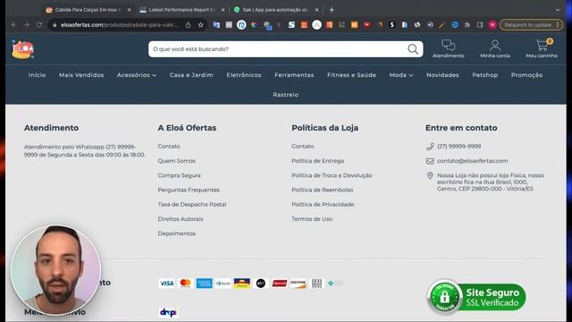
Task: Expand the Moda dropdown menu
Action: pyautogui.click(x=401, y=75)
